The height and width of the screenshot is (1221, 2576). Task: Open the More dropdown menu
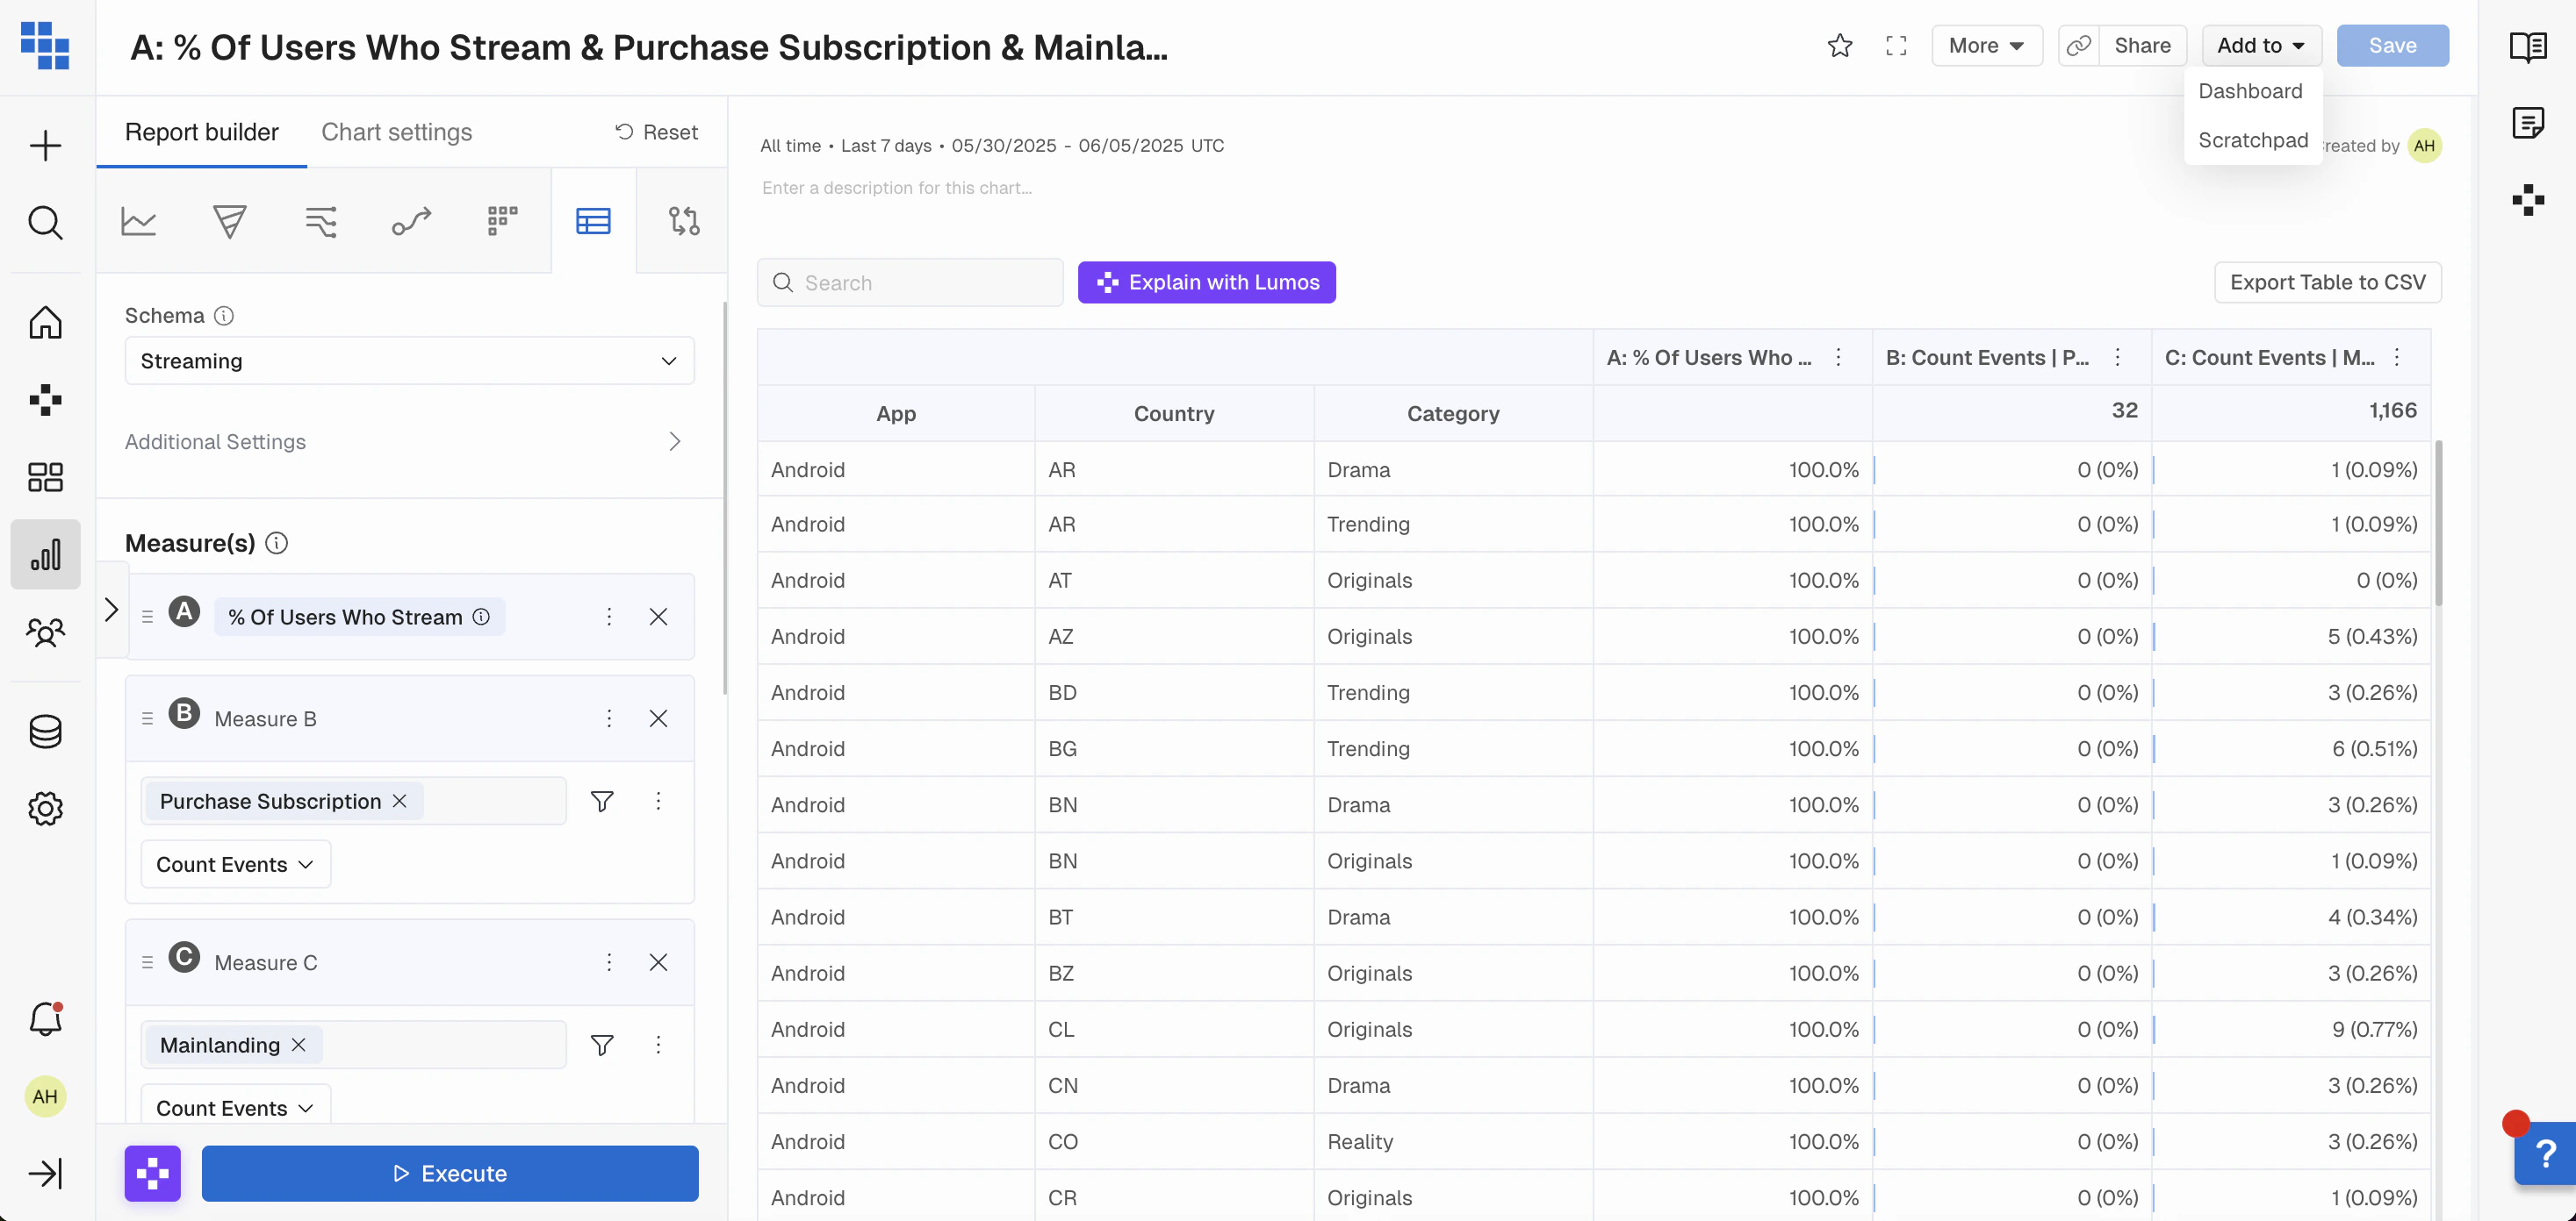coord(1986,46)
